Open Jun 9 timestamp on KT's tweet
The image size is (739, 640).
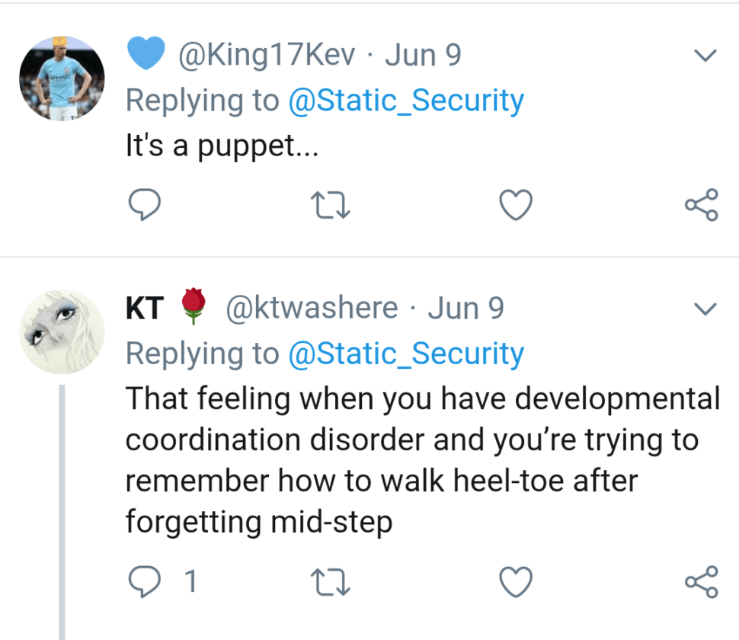tap(465, 309)
